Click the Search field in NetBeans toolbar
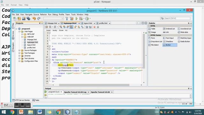Screen dimensions: 204x115 pos(175,19)
